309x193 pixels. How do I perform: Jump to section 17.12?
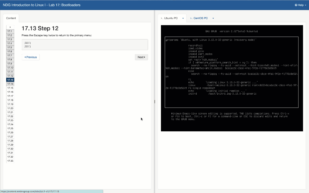[x=10, y=76]
